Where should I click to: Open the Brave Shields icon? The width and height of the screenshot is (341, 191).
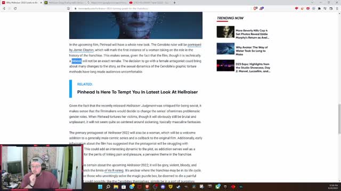tap(255, 8)
